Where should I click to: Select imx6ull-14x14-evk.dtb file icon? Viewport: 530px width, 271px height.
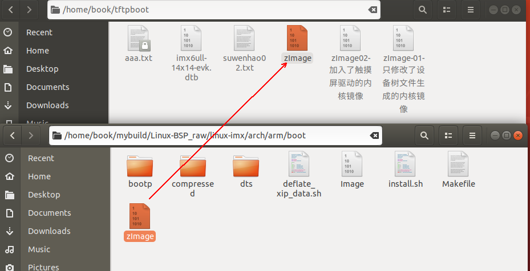(x=191, y=38)
